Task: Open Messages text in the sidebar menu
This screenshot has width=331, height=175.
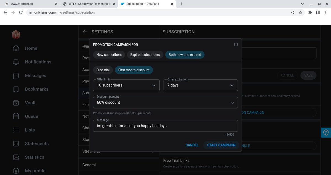Action: 36,75
